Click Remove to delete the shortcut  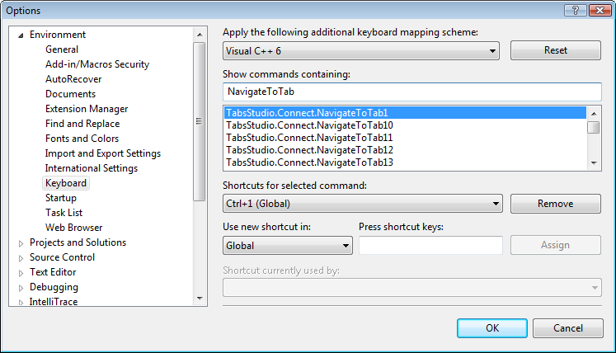(x=555, y=203)
